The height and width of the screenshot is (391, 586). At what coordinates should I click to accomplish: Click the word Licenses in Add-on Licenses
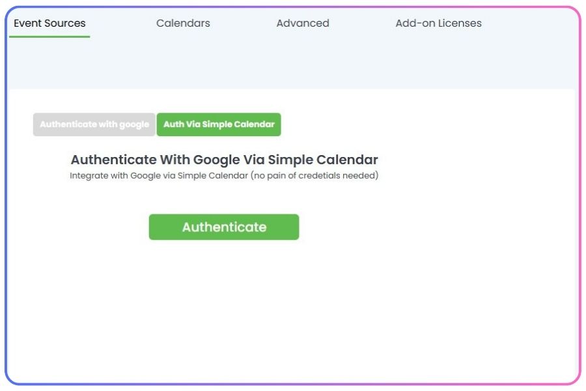point(460,23)
